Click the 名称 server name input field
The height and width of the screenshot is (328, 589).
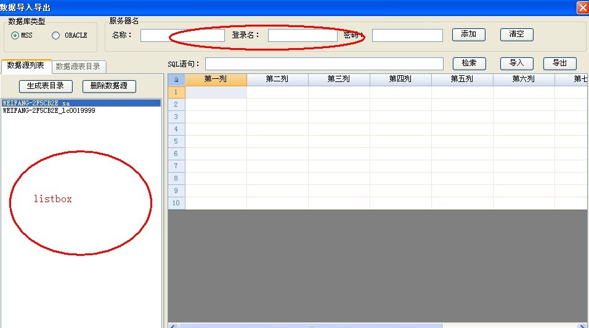pos(182,35)
